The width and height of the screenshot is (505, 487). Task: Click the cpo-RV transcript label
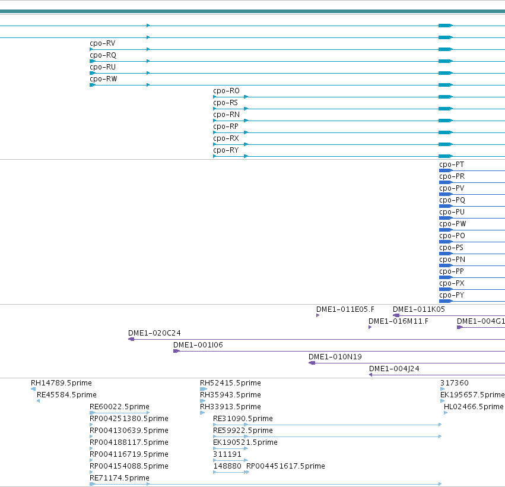(x=103, y=43)
